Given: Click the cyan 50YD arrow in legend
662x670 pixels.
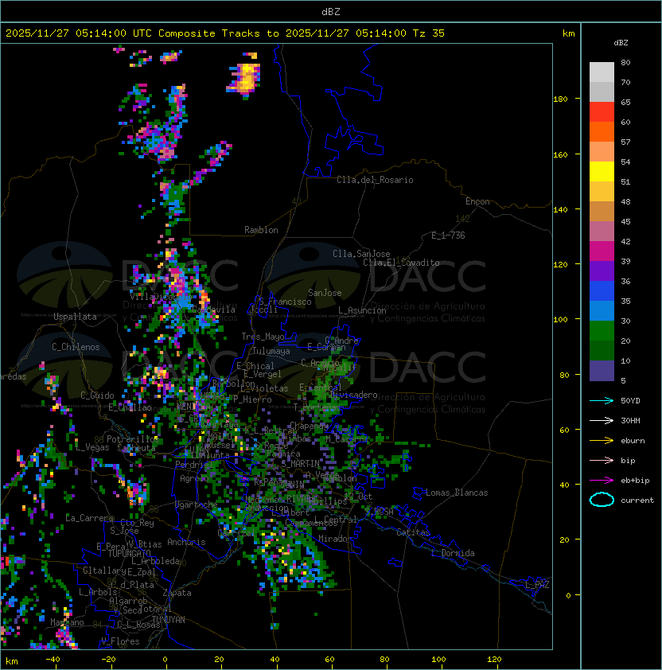Looking at the screenshot, I should point(602,401).
